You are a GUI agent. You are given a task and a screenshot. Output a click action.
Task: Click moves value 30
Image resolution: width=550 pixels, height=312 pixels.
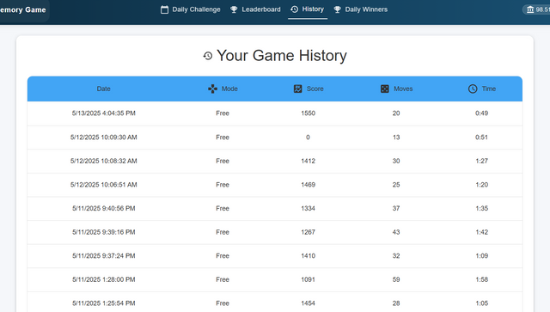point(396,161)
